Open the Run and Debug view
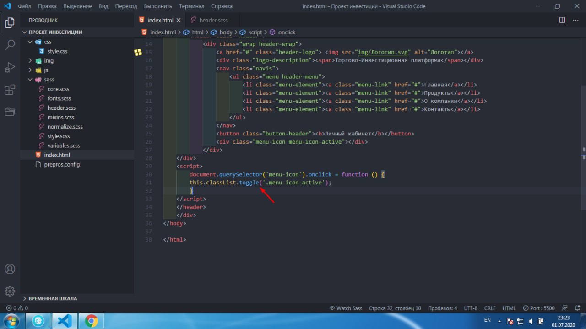Image resolution: width=586 pixels, height=329 pixels. pyautogui.click(x=10, y=67)
